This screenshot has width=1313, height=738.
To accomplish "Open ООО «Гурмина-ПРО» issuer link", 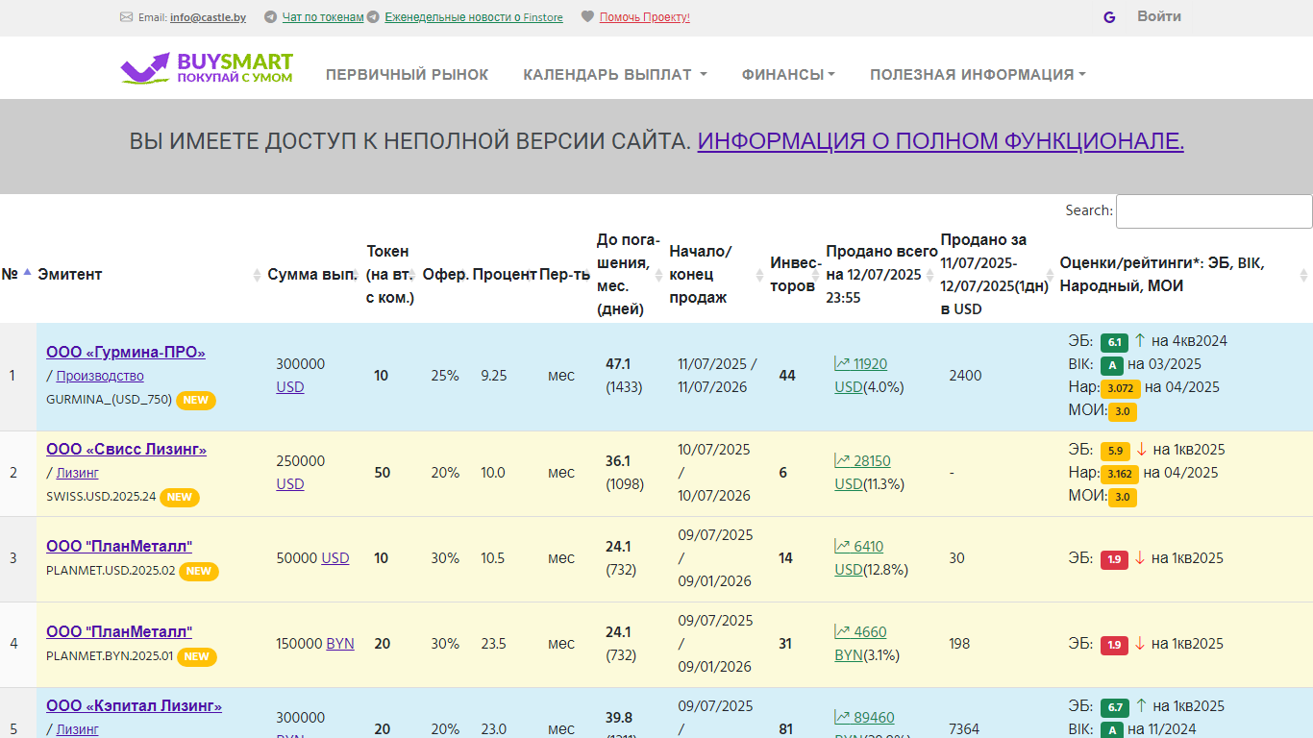I will (x=126, y=353).
